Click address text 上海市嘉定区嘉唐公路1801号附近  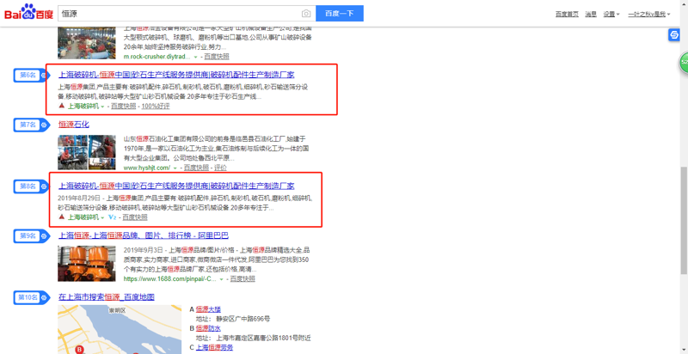(264, 338)
